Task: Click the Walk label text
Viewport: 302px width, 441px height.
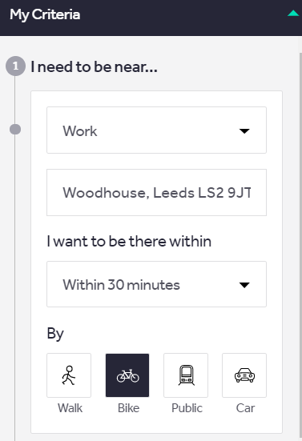Action: click(x=70, y=408)
